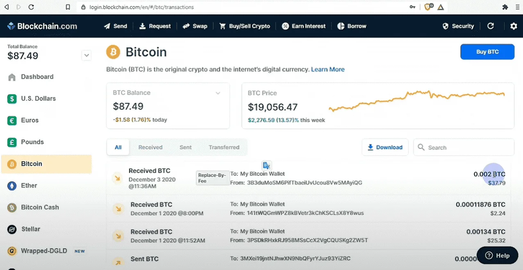523x270 pixels.
Task: Click the Replace-By-Fee tag
Action: click(x=212, y=178)
